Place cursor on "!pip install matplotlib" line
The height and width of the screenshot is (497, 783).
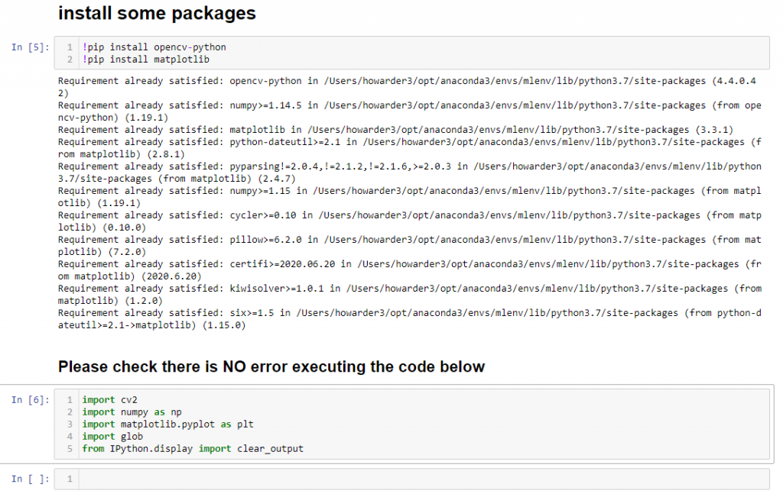pyautogui.click(x=146, y=59)
